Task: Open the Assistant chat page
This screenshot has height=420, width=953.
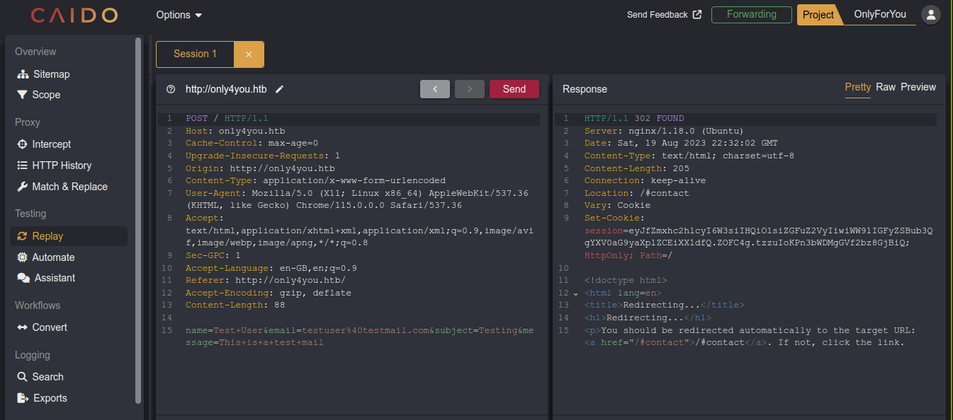Action: tap(55, 278)
